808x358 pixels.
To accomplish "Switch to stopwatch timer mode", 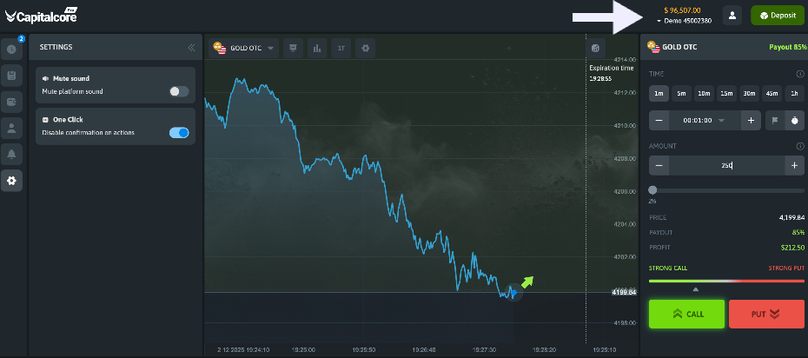I will pos(795,121).
